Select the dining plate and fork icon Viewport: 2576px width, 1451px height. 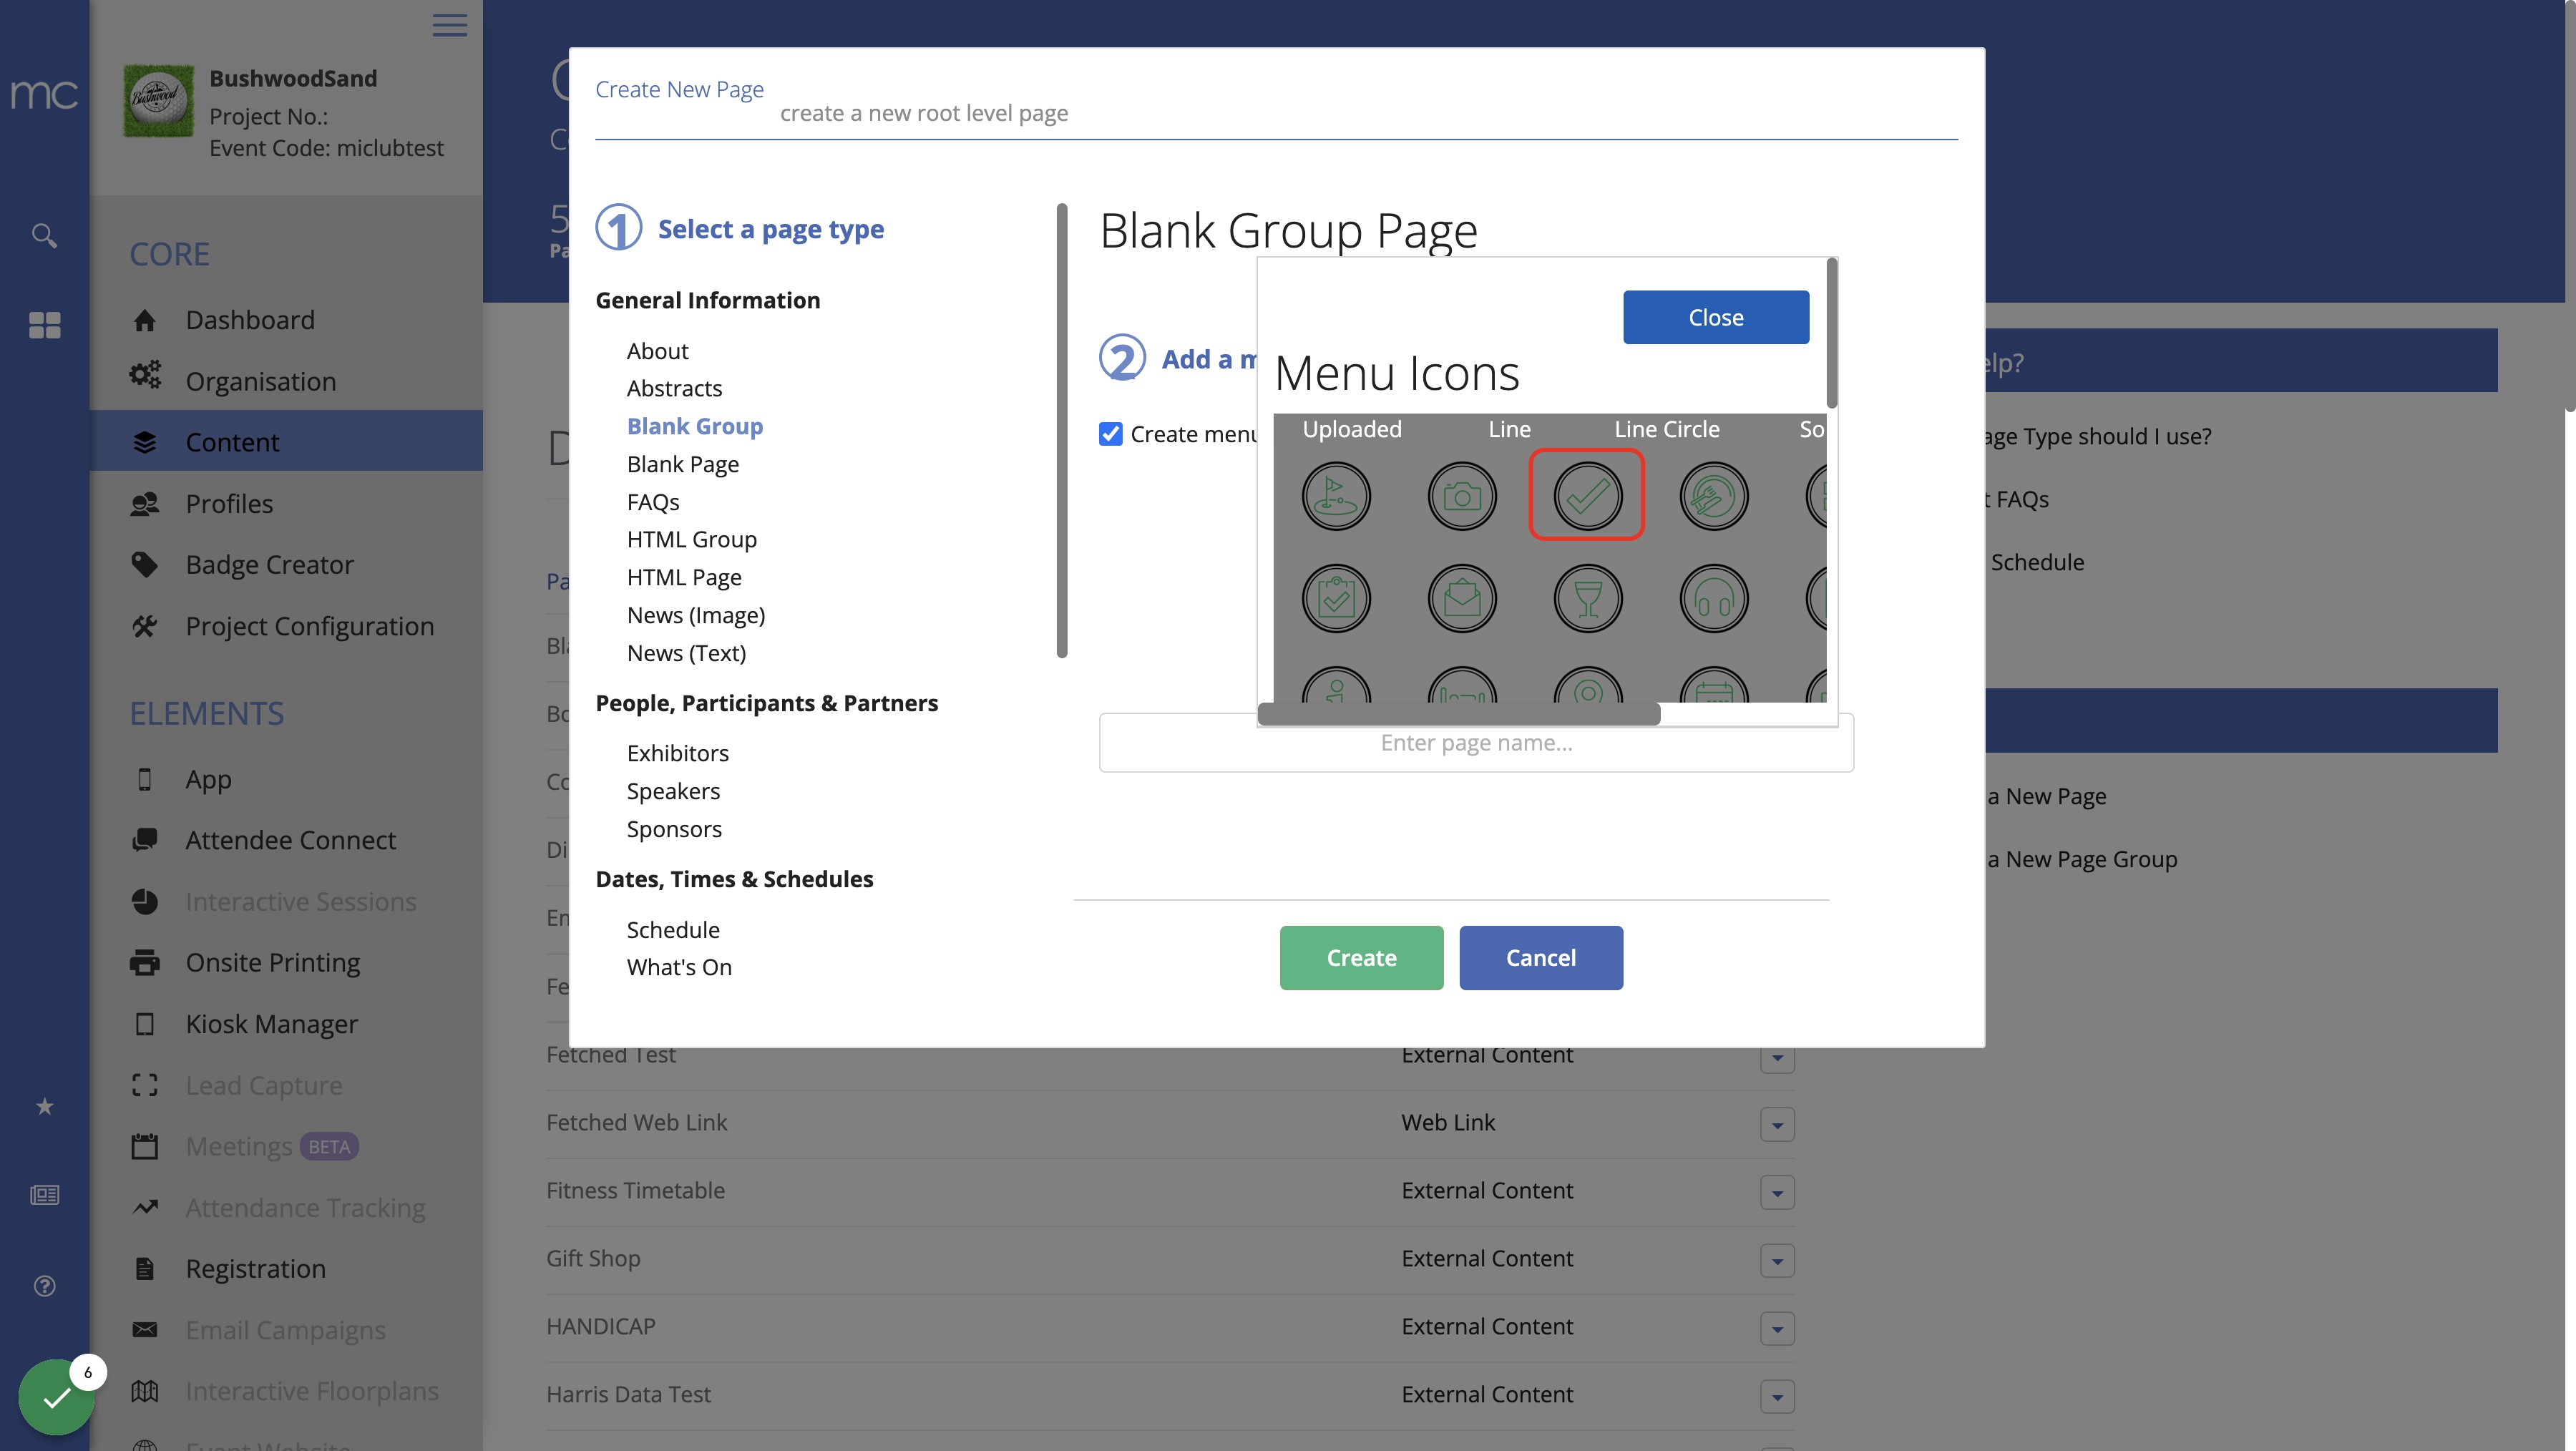tap(1713, 496)
